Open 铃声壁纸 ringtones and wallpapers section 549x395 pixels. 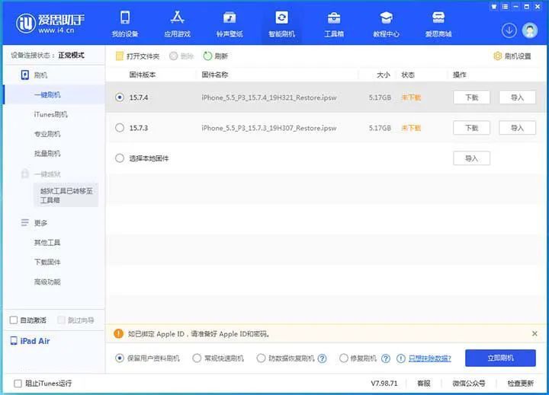pos(230,24)
